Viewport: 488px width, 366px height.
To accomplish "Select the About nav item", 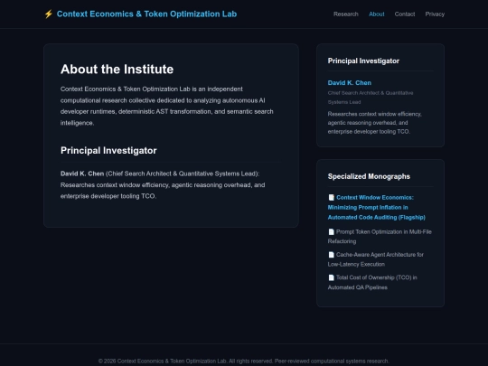I will pyautogui.click(x=376, y=14).
